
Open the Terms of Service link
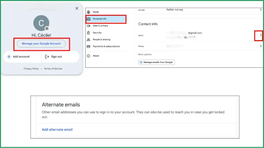tap(53, 69)
